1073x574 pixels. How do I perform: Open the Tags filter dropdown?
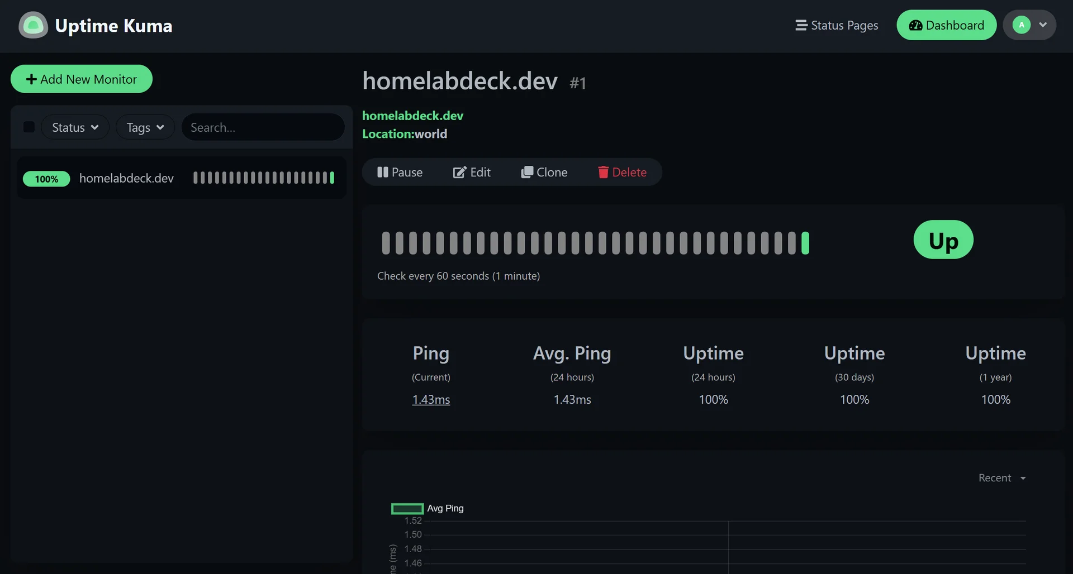[x=145, y=127]
